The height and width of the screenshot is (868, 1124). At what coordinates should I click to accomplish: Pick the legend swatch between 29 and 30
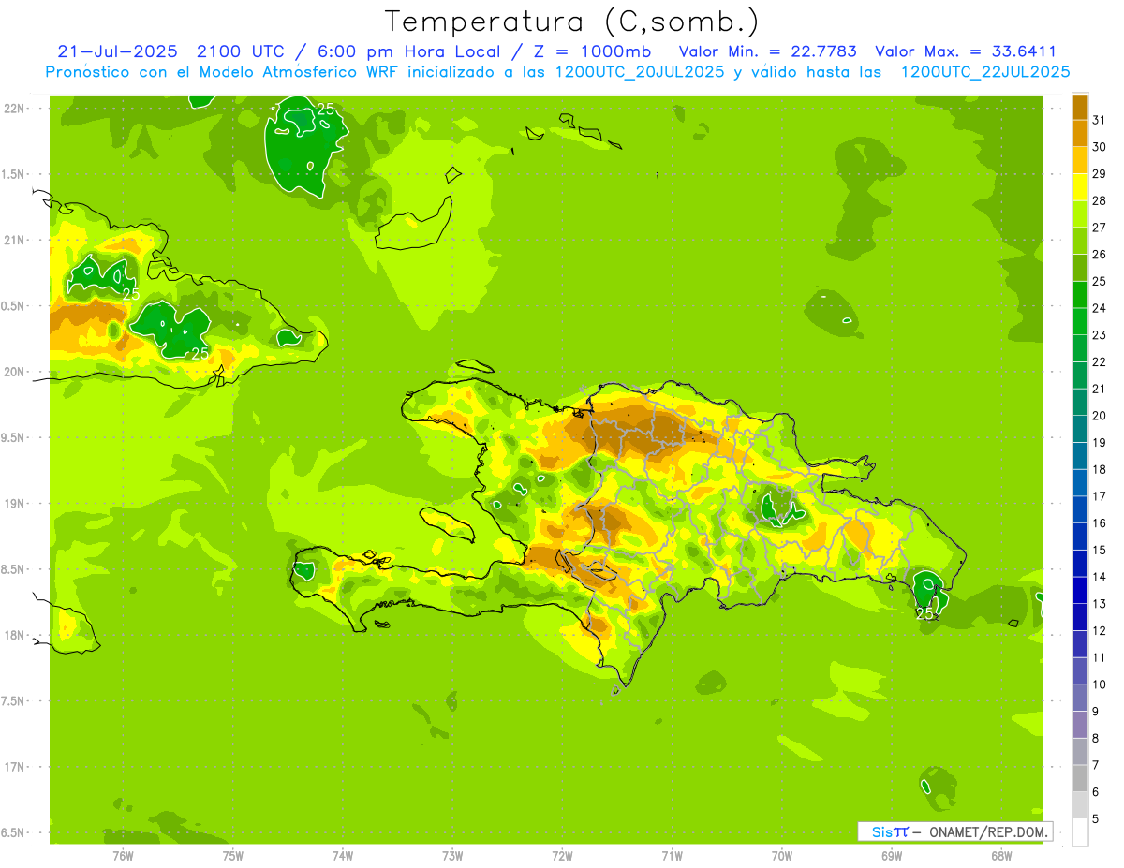click(x=1080, y=160)
